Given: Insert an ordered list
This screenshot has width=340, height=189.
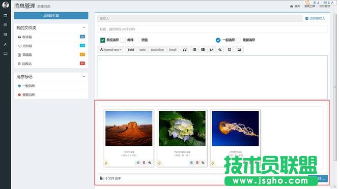Looking at the screenshot, I should [203, 50].
